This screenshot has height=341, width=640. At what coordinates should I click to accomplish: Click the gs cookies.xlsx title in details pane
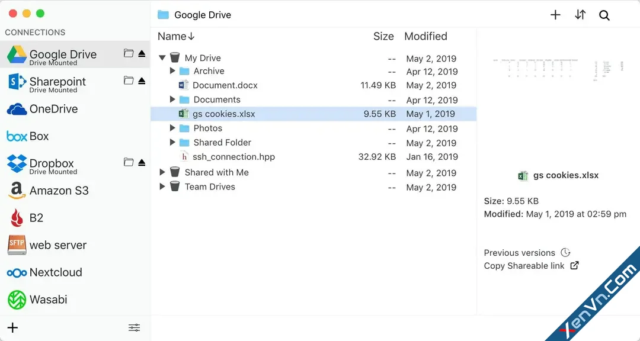click(566, 175)
